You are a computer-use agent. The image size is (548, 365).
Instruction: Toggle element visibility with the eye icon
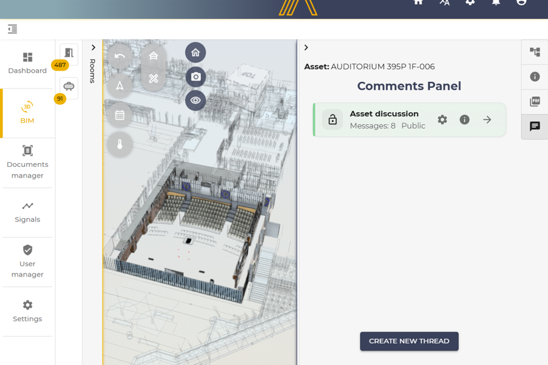195,101
